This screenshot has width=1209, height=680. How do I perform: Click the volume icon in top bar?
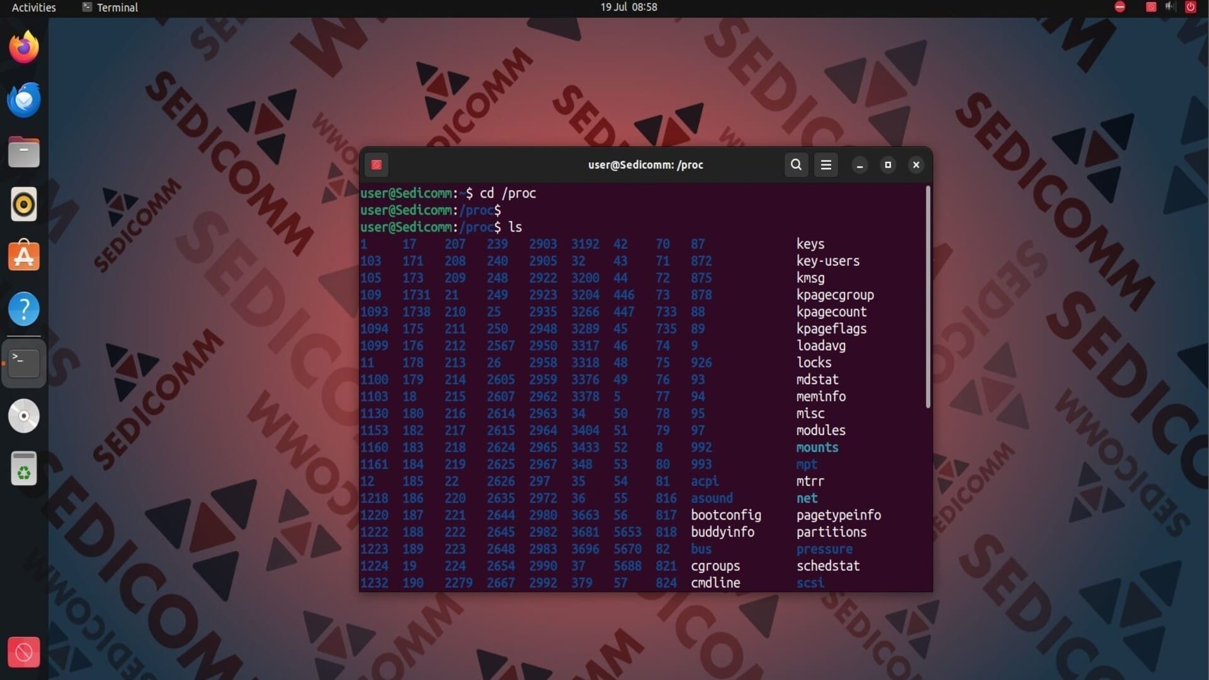coord(1170,8)
